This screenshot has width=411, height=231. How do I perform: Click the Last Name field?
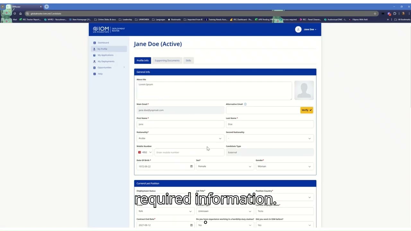(x=270, y=124)
